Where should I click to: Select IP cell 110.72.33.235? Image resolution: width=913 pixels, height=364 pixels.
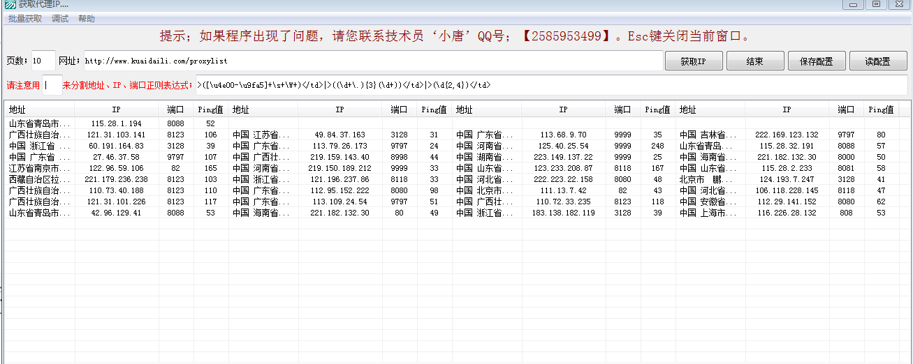(x=563, y=202)
